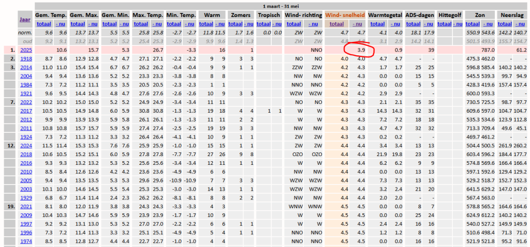
Task: Open the 2025 year link
Action: tap(25, 50)
